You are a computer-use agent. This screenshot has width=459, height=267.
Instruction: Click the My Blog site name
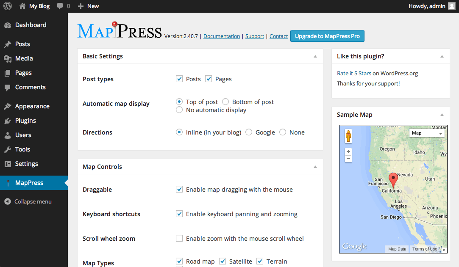pos(39,6)
